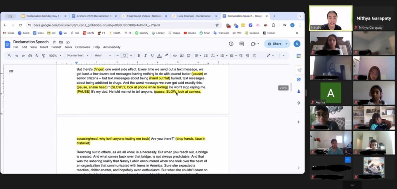This screenshot has height=189, width=397.
Task: Click the browser address bar URL
Action: tap(97, 25)
